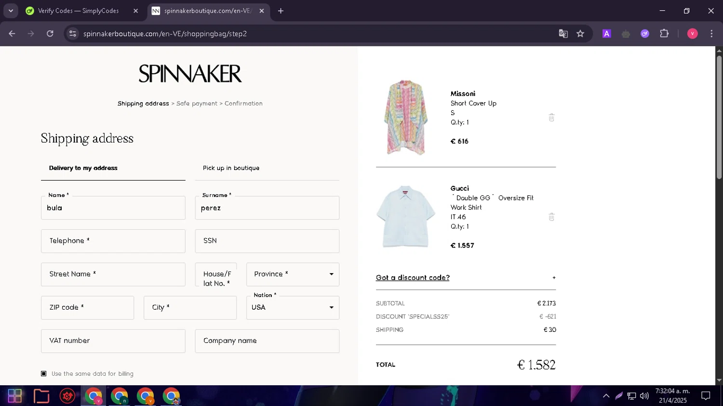The image size is (723, 406).
Task: Select the Delivery to my address tab
Action: click(113, 168)
